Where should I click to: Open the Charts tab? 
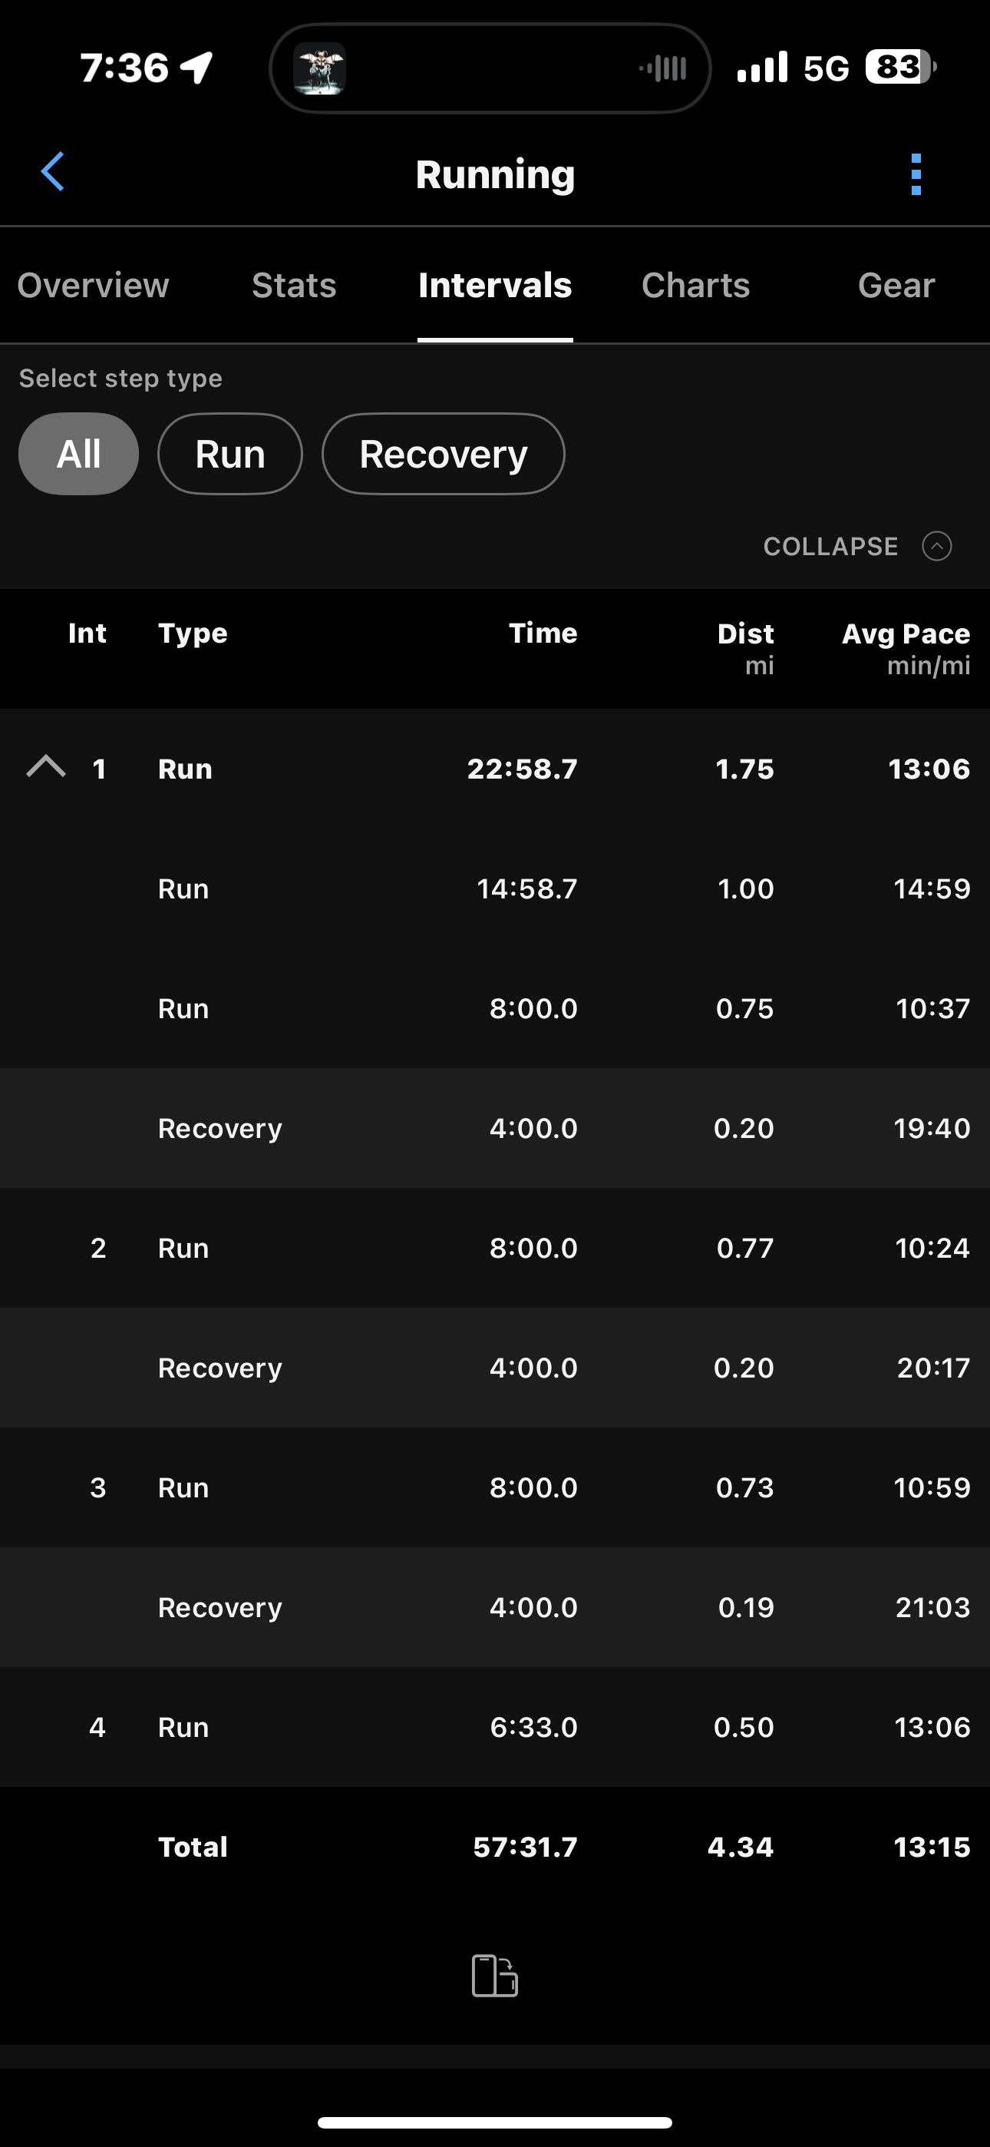(x=695, y=286)
